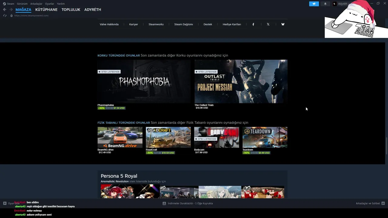Open the FİZİK TABANLI TÜRÜNDEKİ OYUNLAR heading
Image resolution: width=388 pixels, height=218 pixels.
tap(124, 123)
